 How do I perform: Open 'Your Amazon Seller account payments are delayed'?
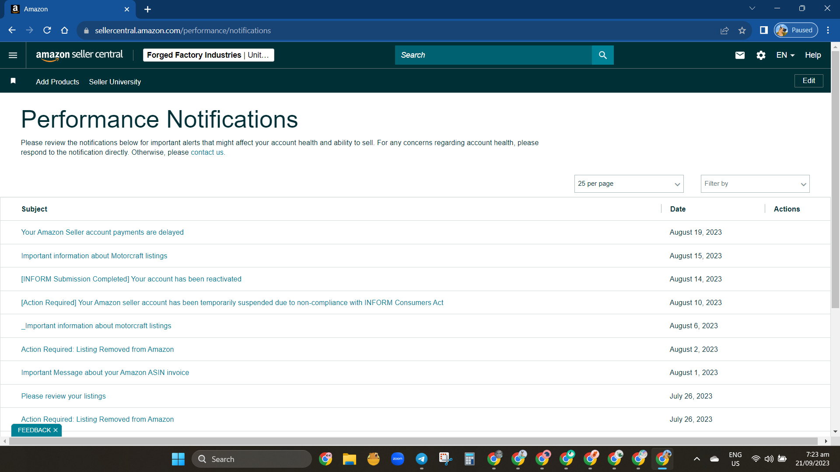tap(102, 233)
